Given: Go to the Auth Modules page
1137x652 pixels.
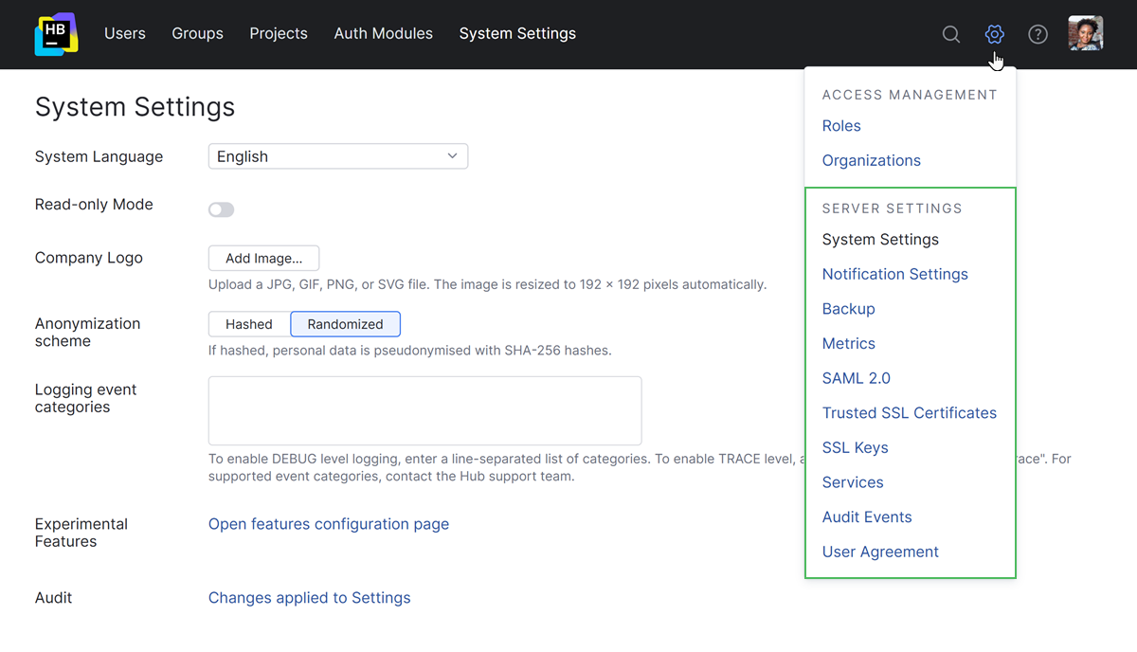Looking at the screenshot, I should pos(383,34).
